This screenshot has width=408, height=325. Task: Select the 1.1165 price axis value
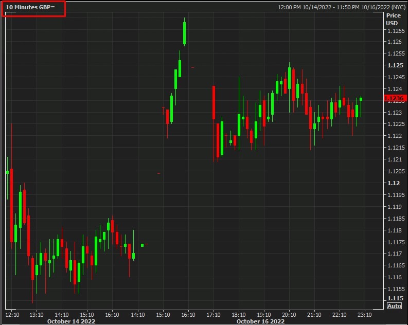click(396, 265)
